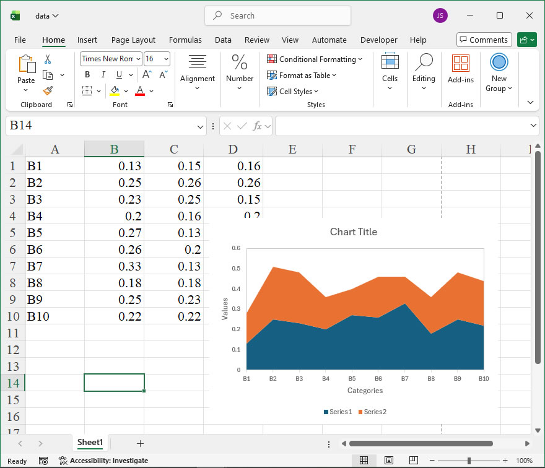Click the Name Box showing B14

[x=99, y=126]
